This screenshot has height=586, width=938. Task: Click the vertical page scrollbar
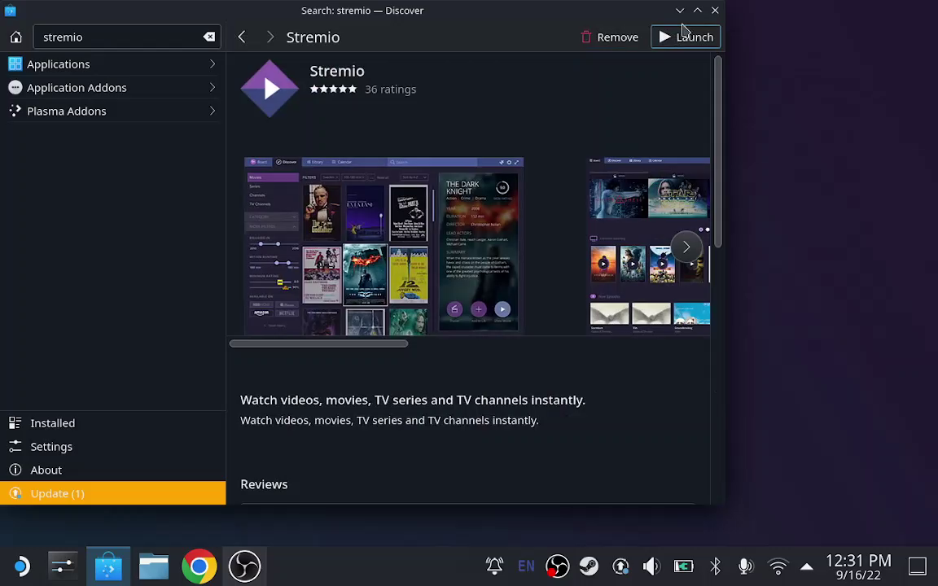[718, 151]
